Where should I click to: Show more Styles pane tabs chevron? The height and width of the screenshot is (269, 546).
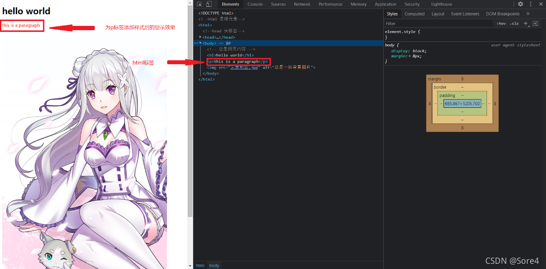528,14
